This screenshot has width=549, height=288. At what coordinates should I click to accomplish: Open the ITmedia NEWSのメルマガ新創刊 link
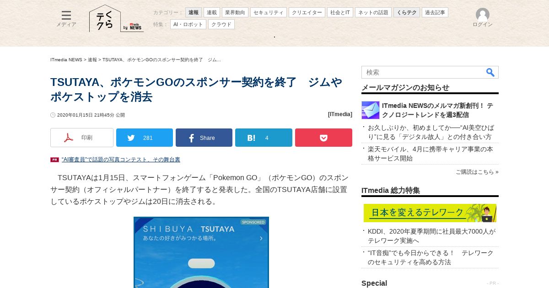click(x=438, y=110)
